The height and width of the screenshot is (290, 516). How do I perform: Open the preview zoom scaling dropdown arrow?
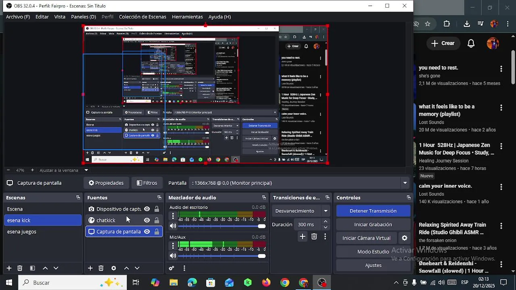(86, 170)
